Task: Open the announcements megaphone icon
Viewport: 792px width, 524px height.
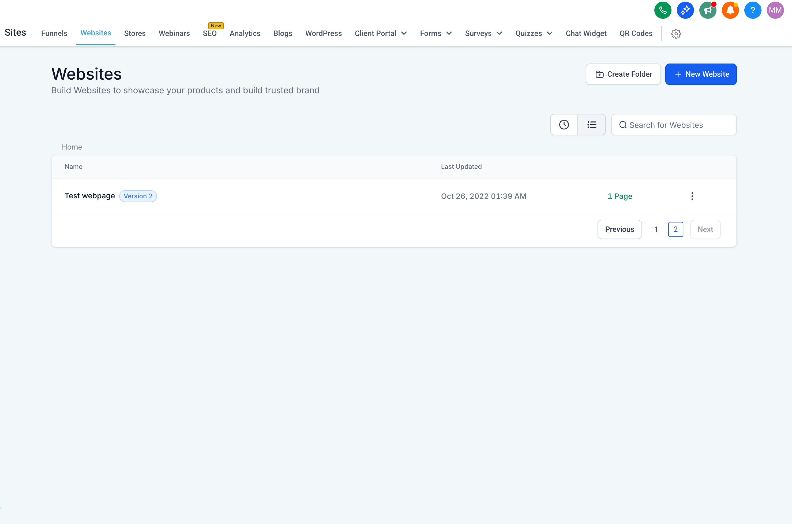Action: tap(708, 10)
